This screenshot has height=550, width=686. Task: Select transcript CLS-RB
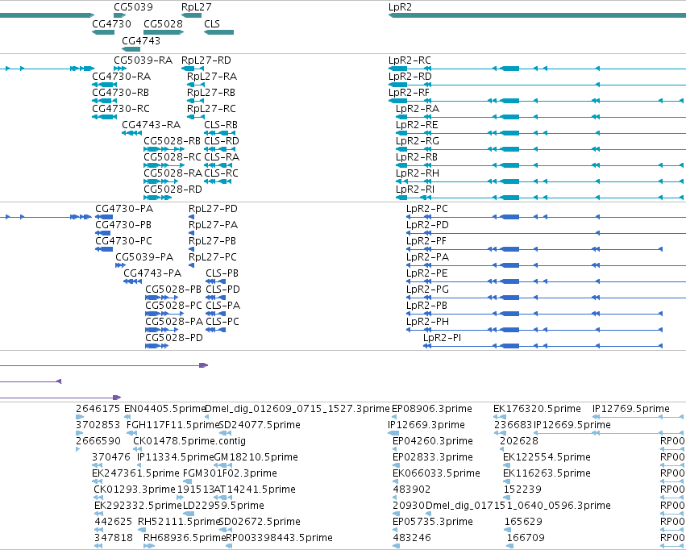[221, 125]
